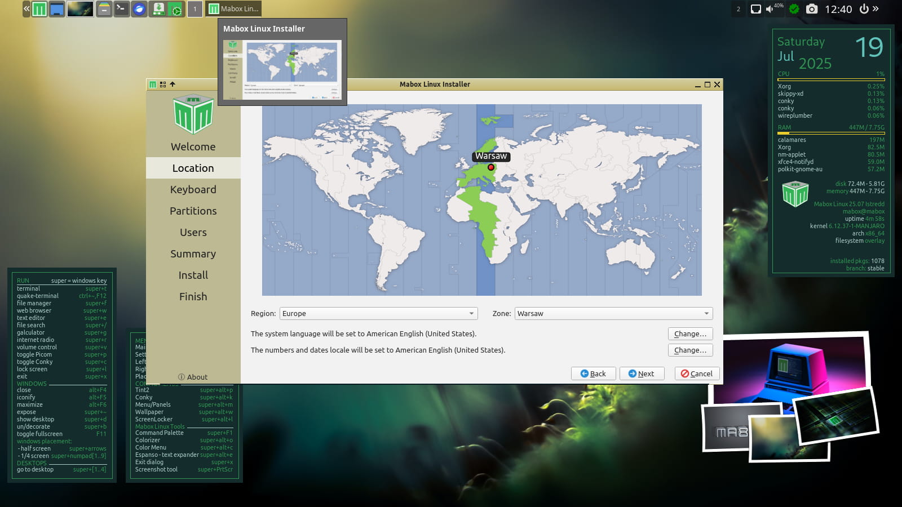Select the Finish step in sidebar
Viewport: 902px width, 507px height.
[x=193, y=297]
